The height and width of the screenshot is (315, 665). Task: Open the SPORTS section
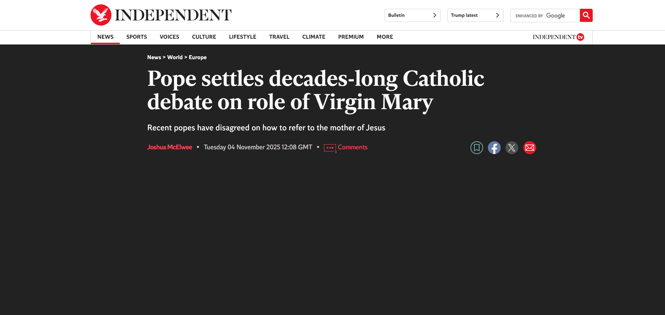(x=137, y=37)
